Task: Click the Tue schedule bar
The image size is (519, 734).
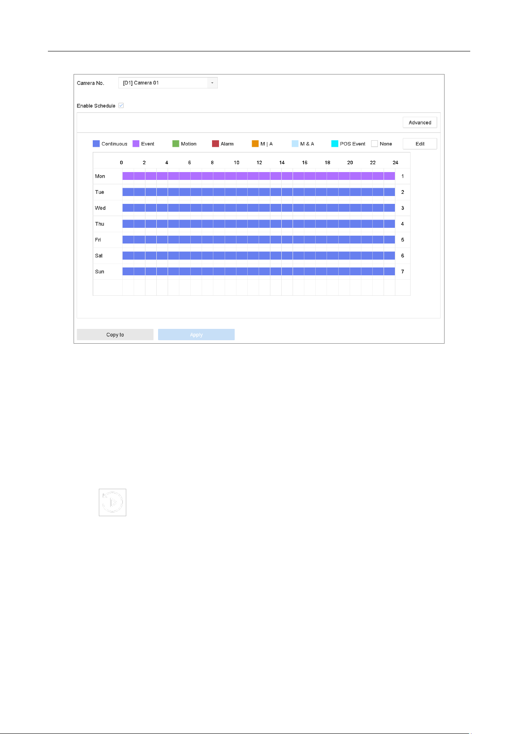Action: (259, 192)
